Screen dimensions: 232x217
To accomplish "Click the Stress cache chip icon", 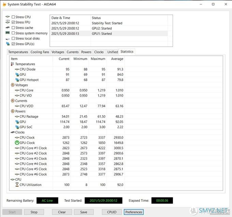I will [x=8, y=28].
